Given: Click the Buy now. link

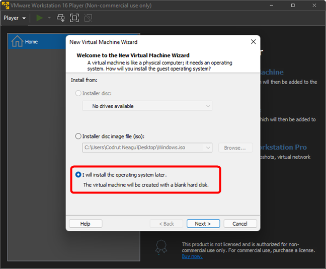Looking at the screenshot, I should click(x=192, y=256).
